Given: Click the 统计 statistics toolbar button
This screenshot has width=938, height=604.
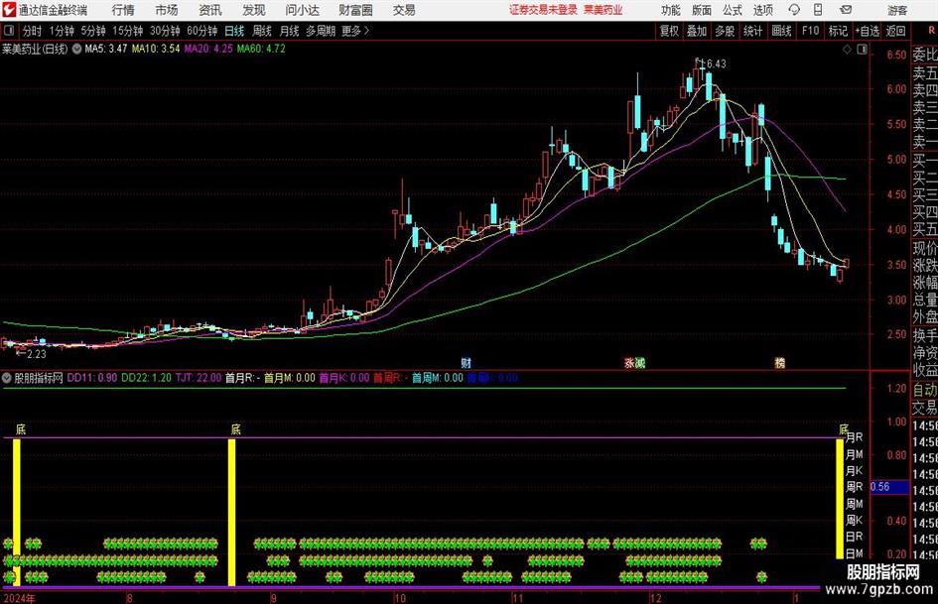Looking at the screenshot, I should click(753, 31).
